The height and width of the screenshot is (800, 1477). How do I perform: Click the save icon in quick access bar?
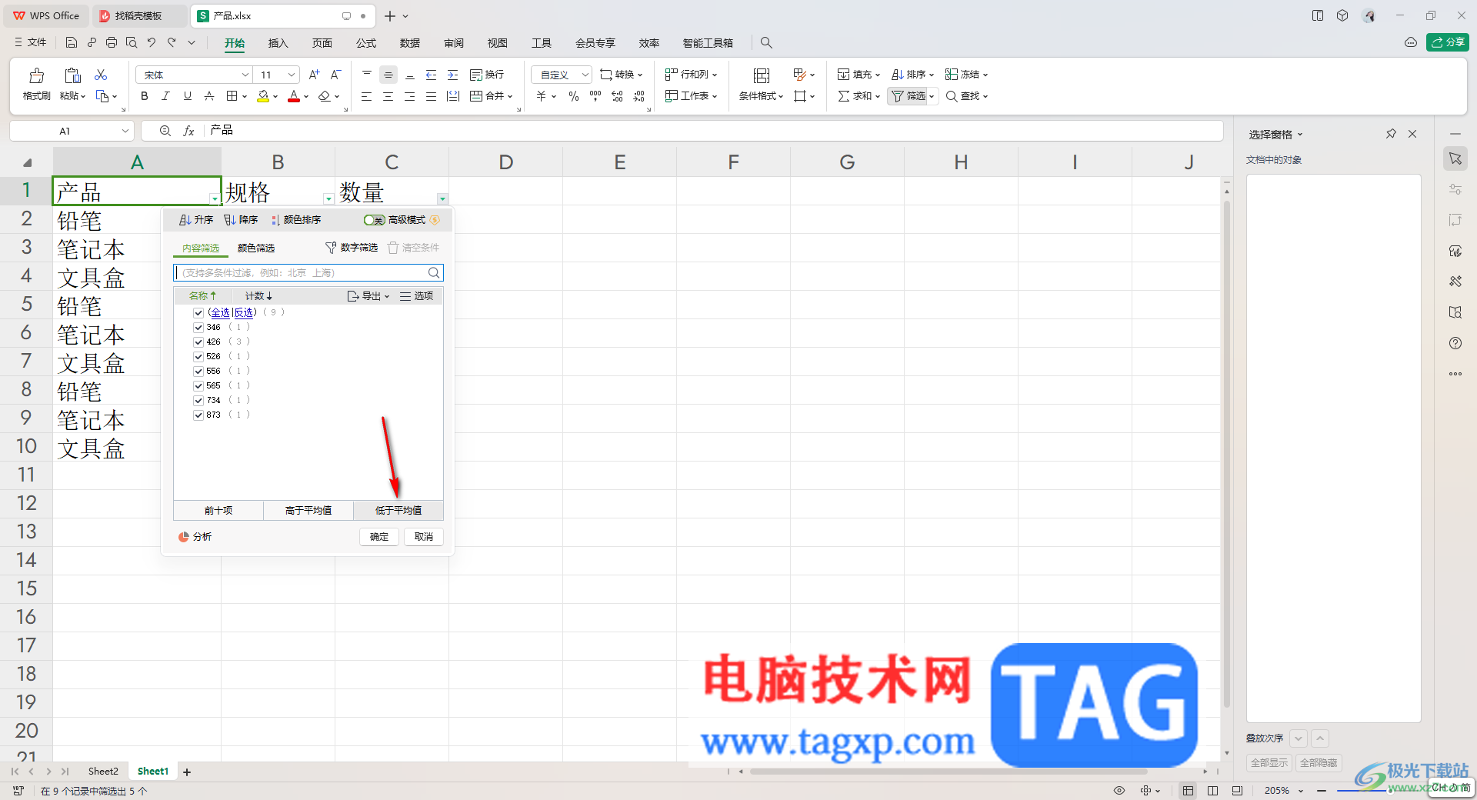pyautogui.click(x=71, y=42)
